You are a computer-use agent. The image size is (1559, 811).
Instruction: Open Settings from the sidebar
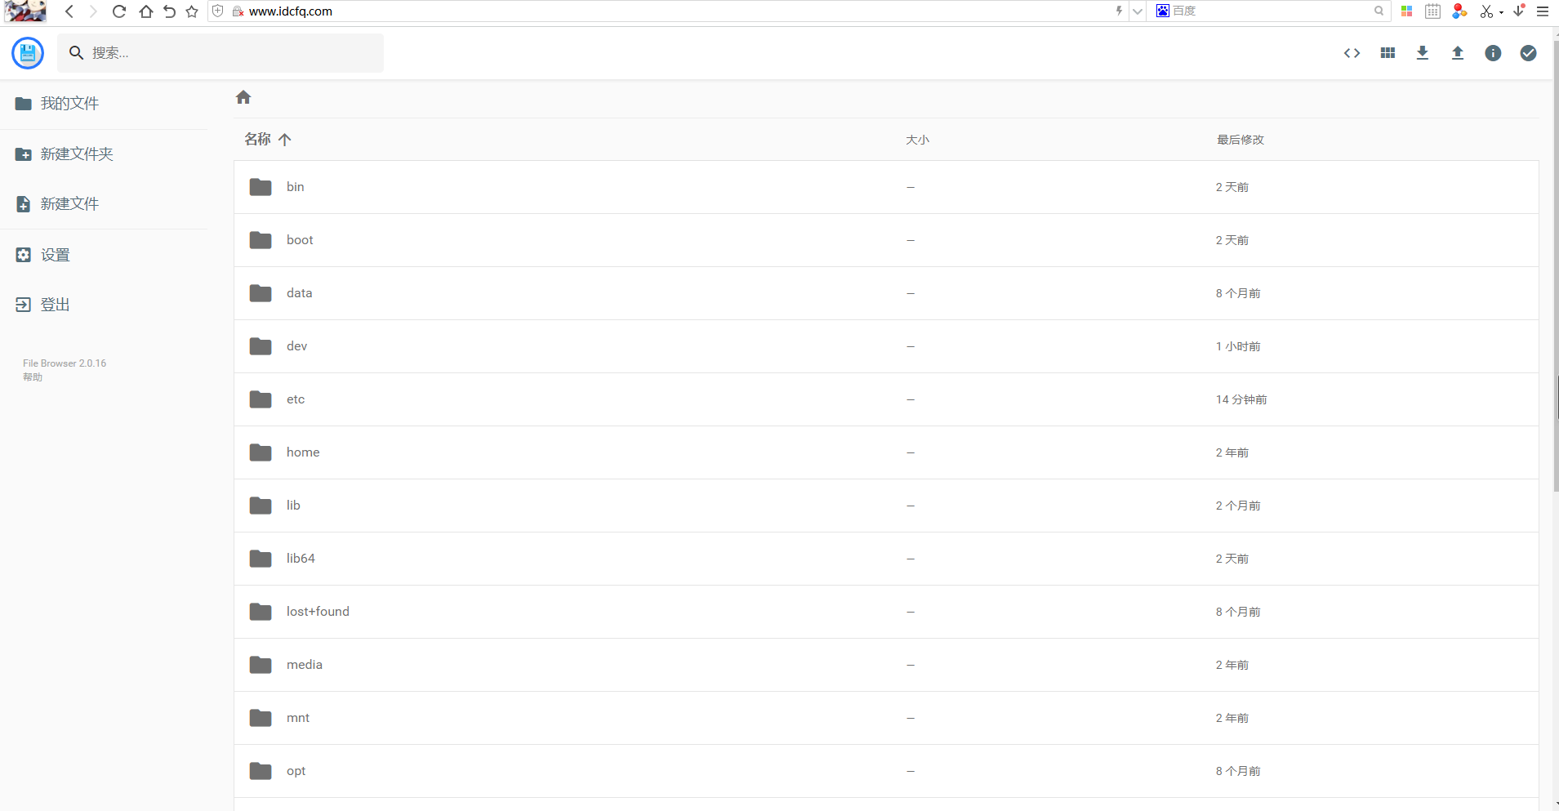[56, 255]
